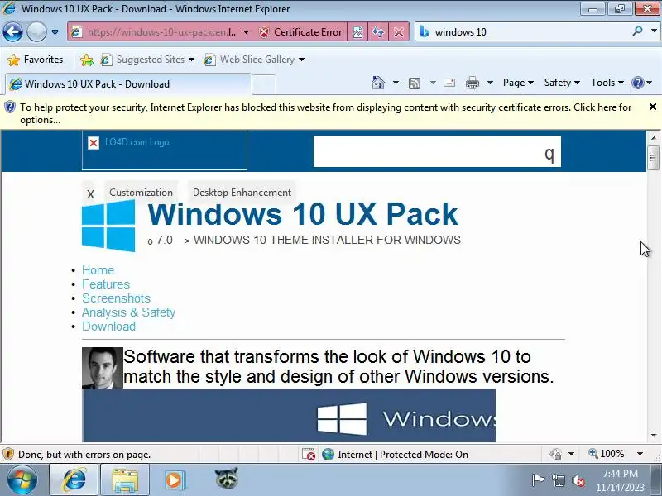Add page to Favorites bar icon
The width and height of the screenshot is (662, 496).
point(87,60)
